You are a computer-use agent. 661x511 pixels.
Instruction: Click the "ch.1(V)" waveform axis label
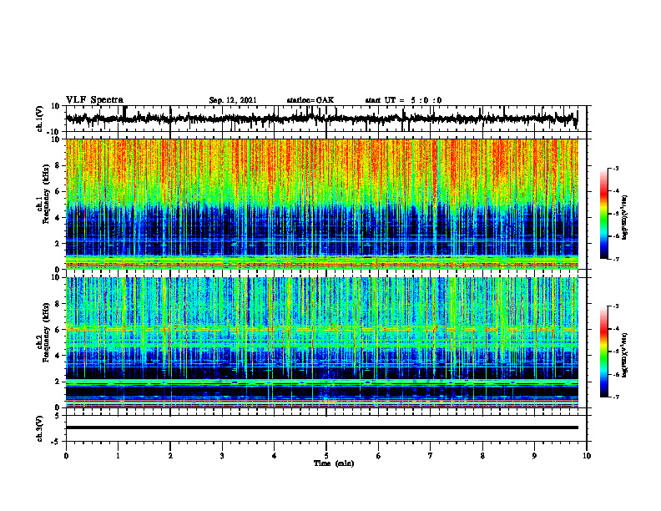tap(39, 119)
